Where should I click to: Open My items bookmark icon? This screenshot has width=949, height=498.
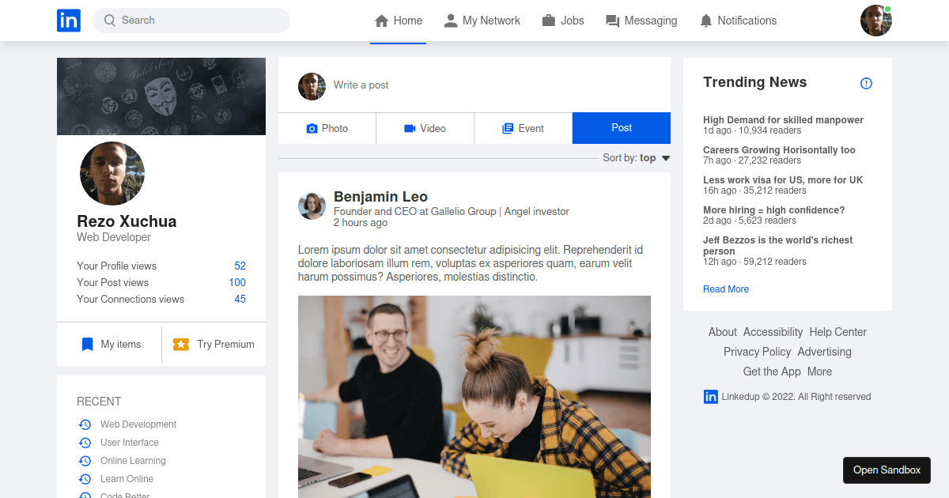point(87,344)
